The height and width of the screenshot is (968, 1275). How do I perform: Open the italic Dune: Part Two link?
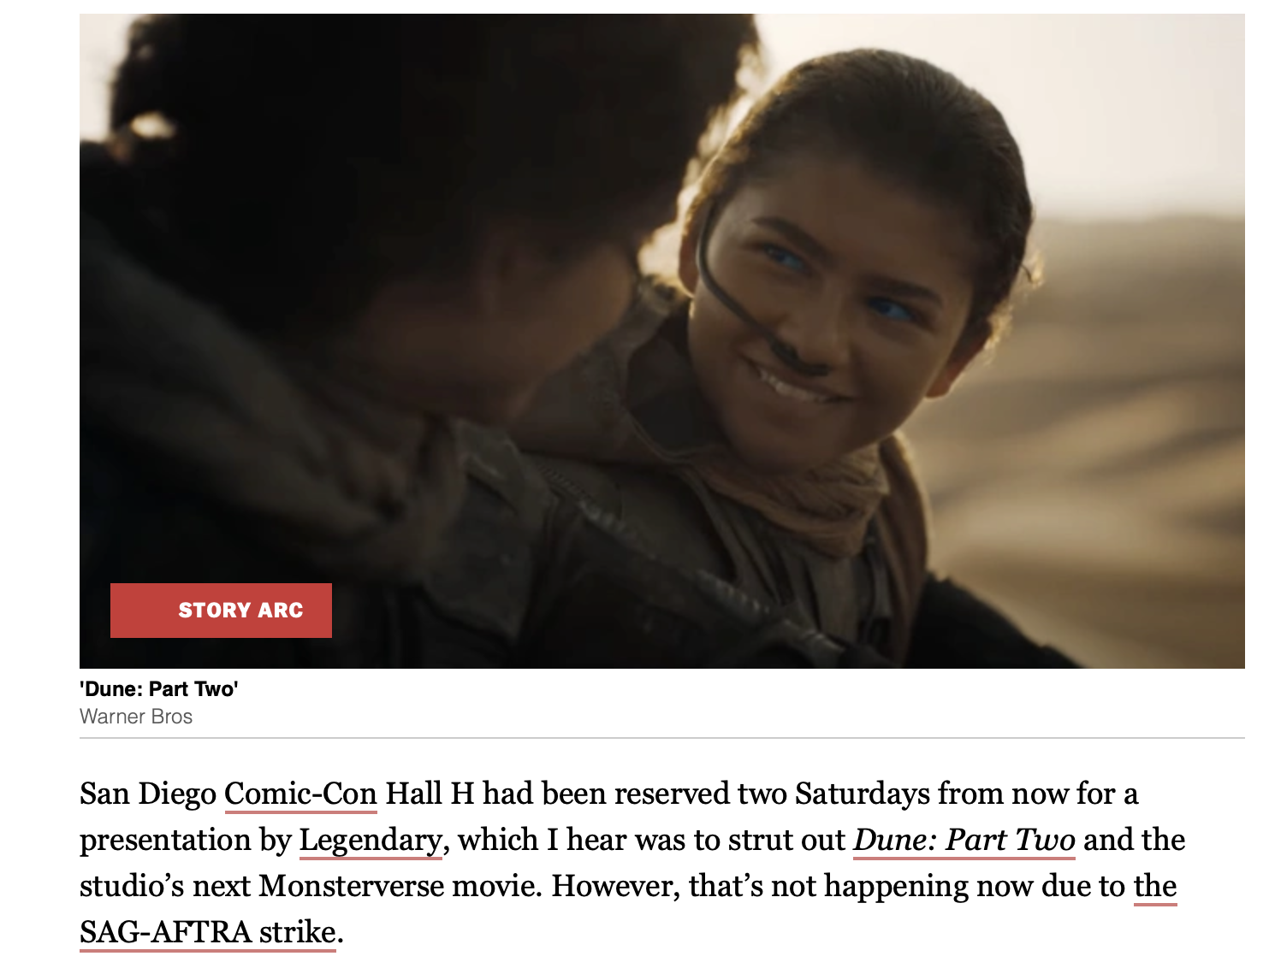click(964, 840)
